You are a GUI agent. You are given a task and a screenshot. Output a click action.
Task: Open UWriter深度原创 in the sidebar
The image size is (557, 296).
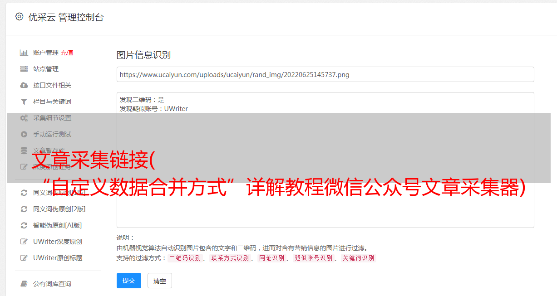pos(58,242)
